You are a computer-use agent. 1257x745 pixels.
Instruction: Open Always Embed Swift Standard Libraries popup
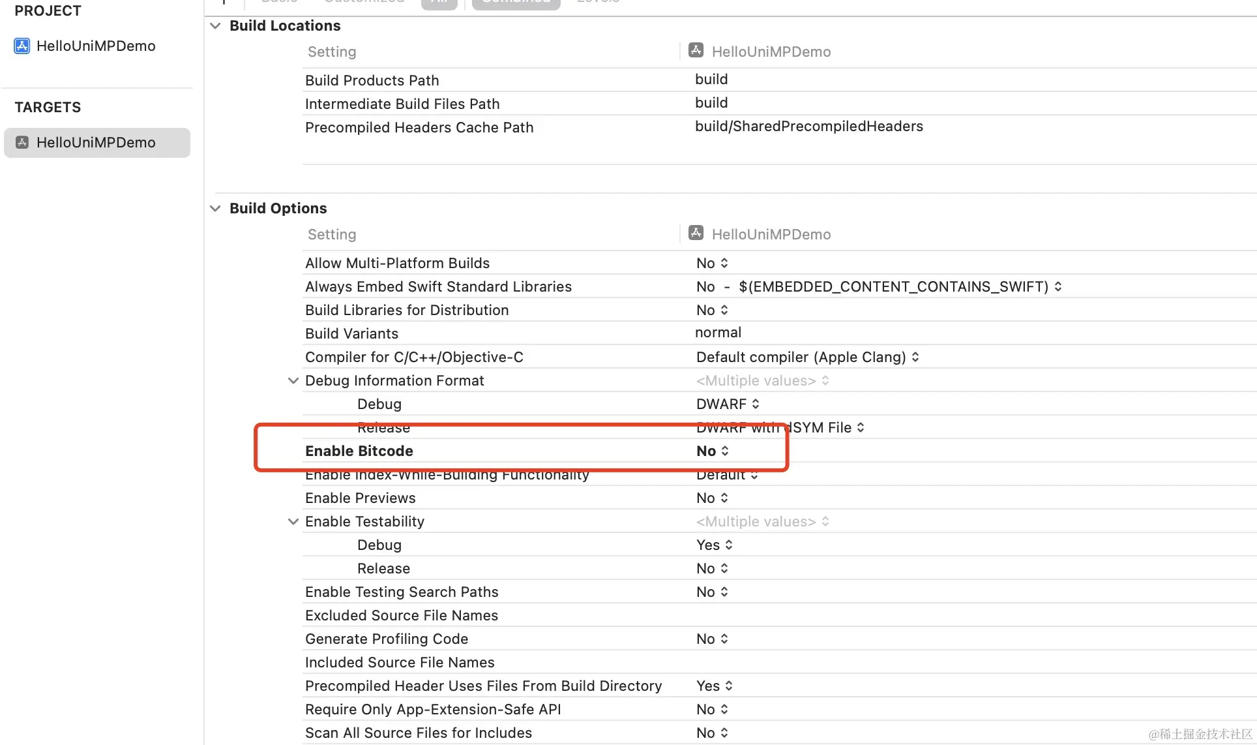(x=879, y=286)
